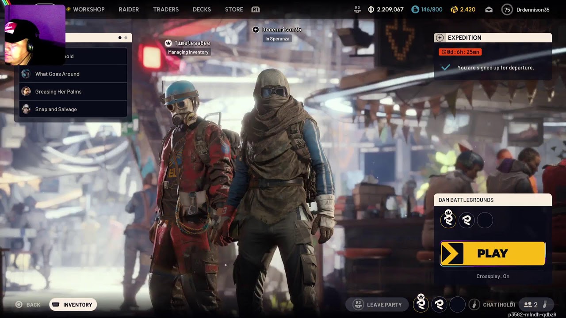Select the STORE tab

click(234, 9)
